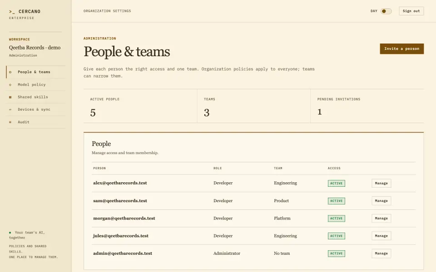Open People & teams in sidebar
436x272 pixels.
point(35,72)
